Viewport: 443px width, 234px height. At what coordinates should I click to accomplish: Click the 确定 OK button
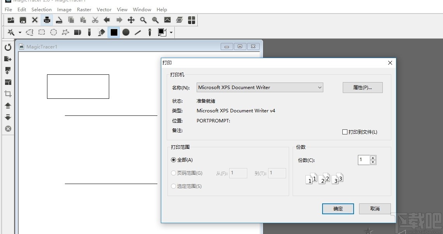coord(338,209)
